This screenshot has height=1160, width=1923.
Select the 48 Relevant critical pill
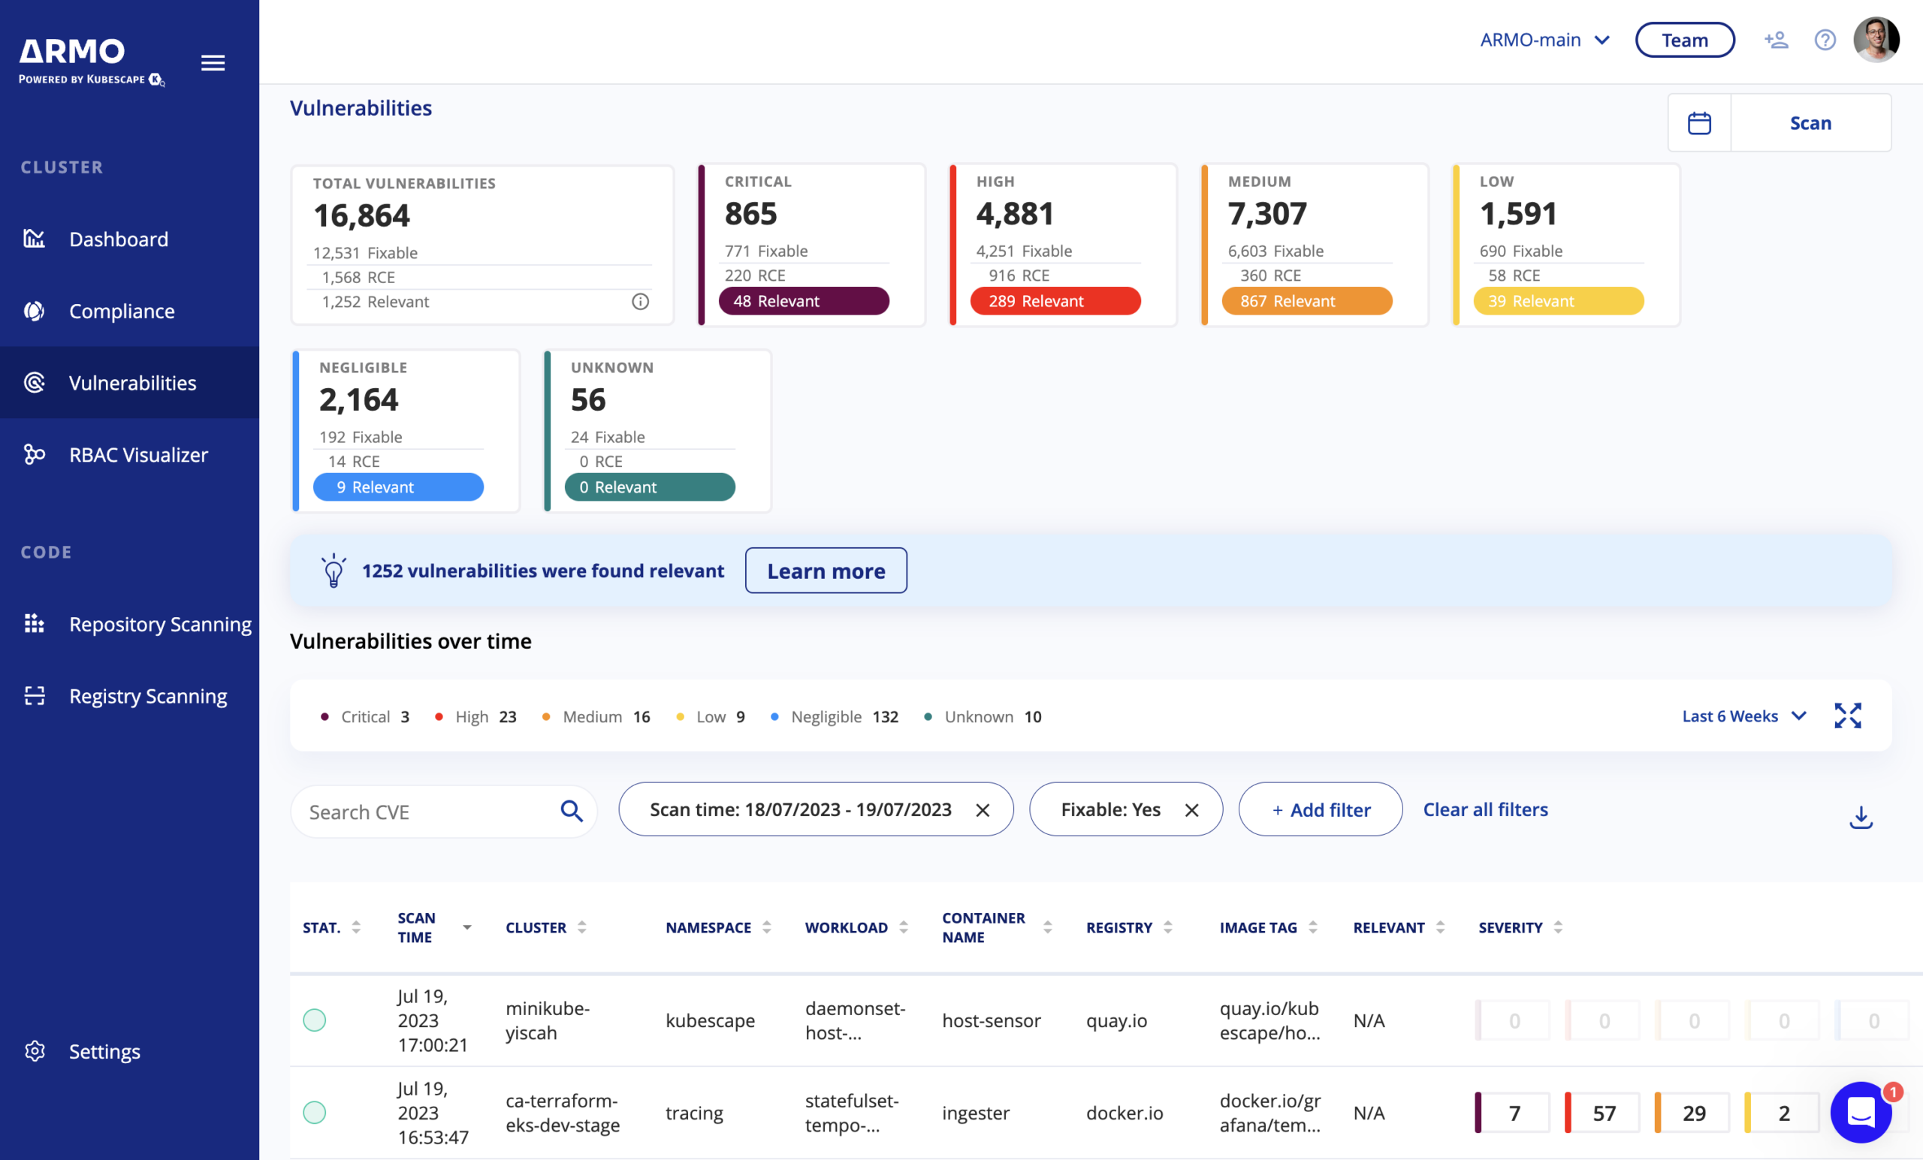click(803, 301)
